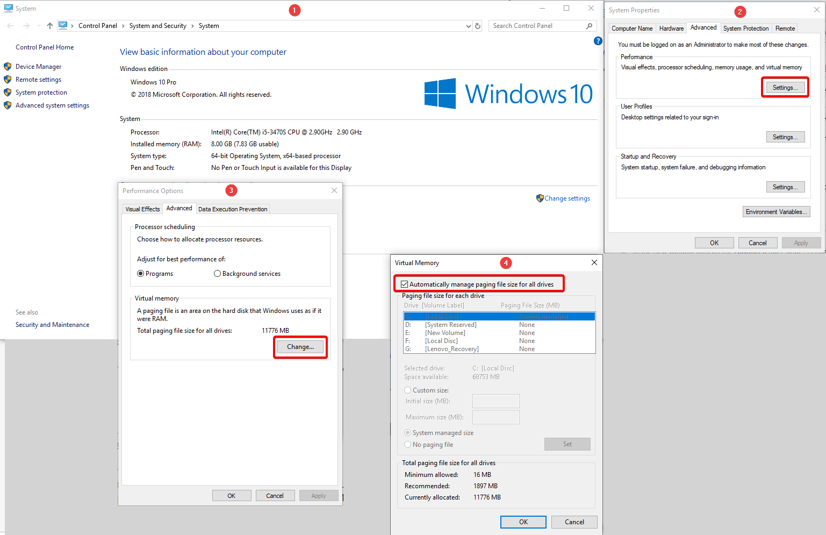826x535 pixels.
Task: Expand chevron after System and Security breadcrumb
Action: (192, 26)
